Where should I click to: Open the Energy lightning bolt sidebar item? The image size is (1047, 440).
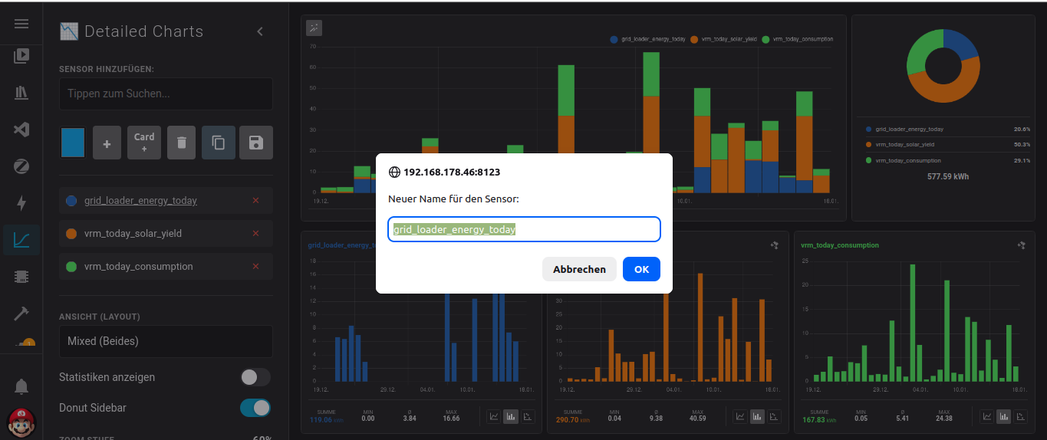21,203
